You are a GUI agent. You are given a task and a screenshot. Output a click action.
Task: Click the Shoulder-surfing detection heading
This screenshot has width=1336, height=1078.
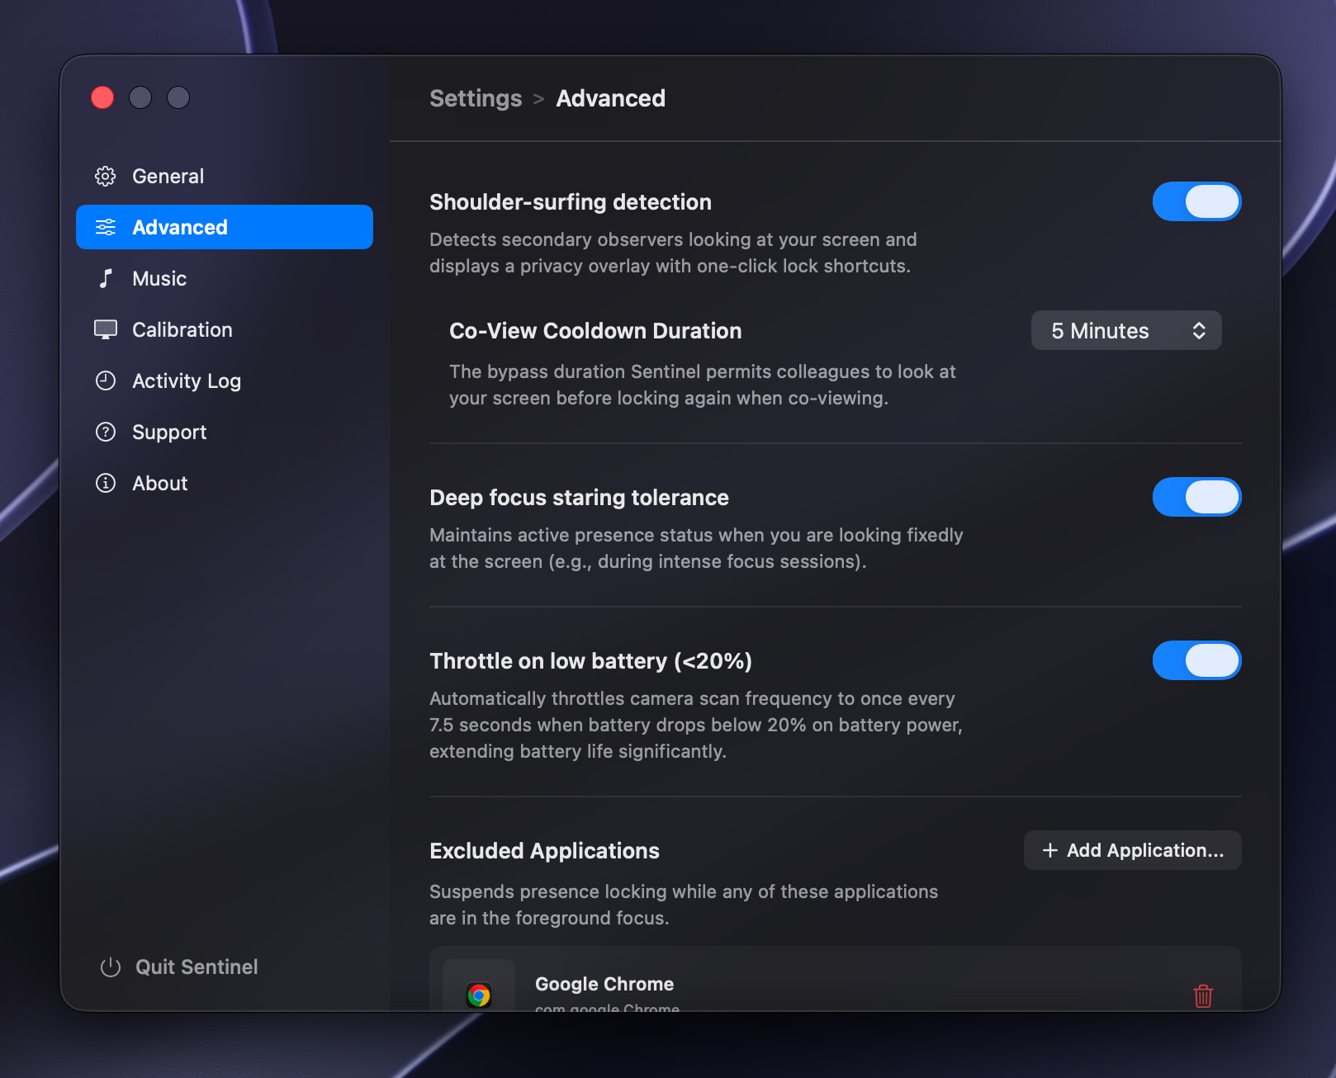pos(571,202)
